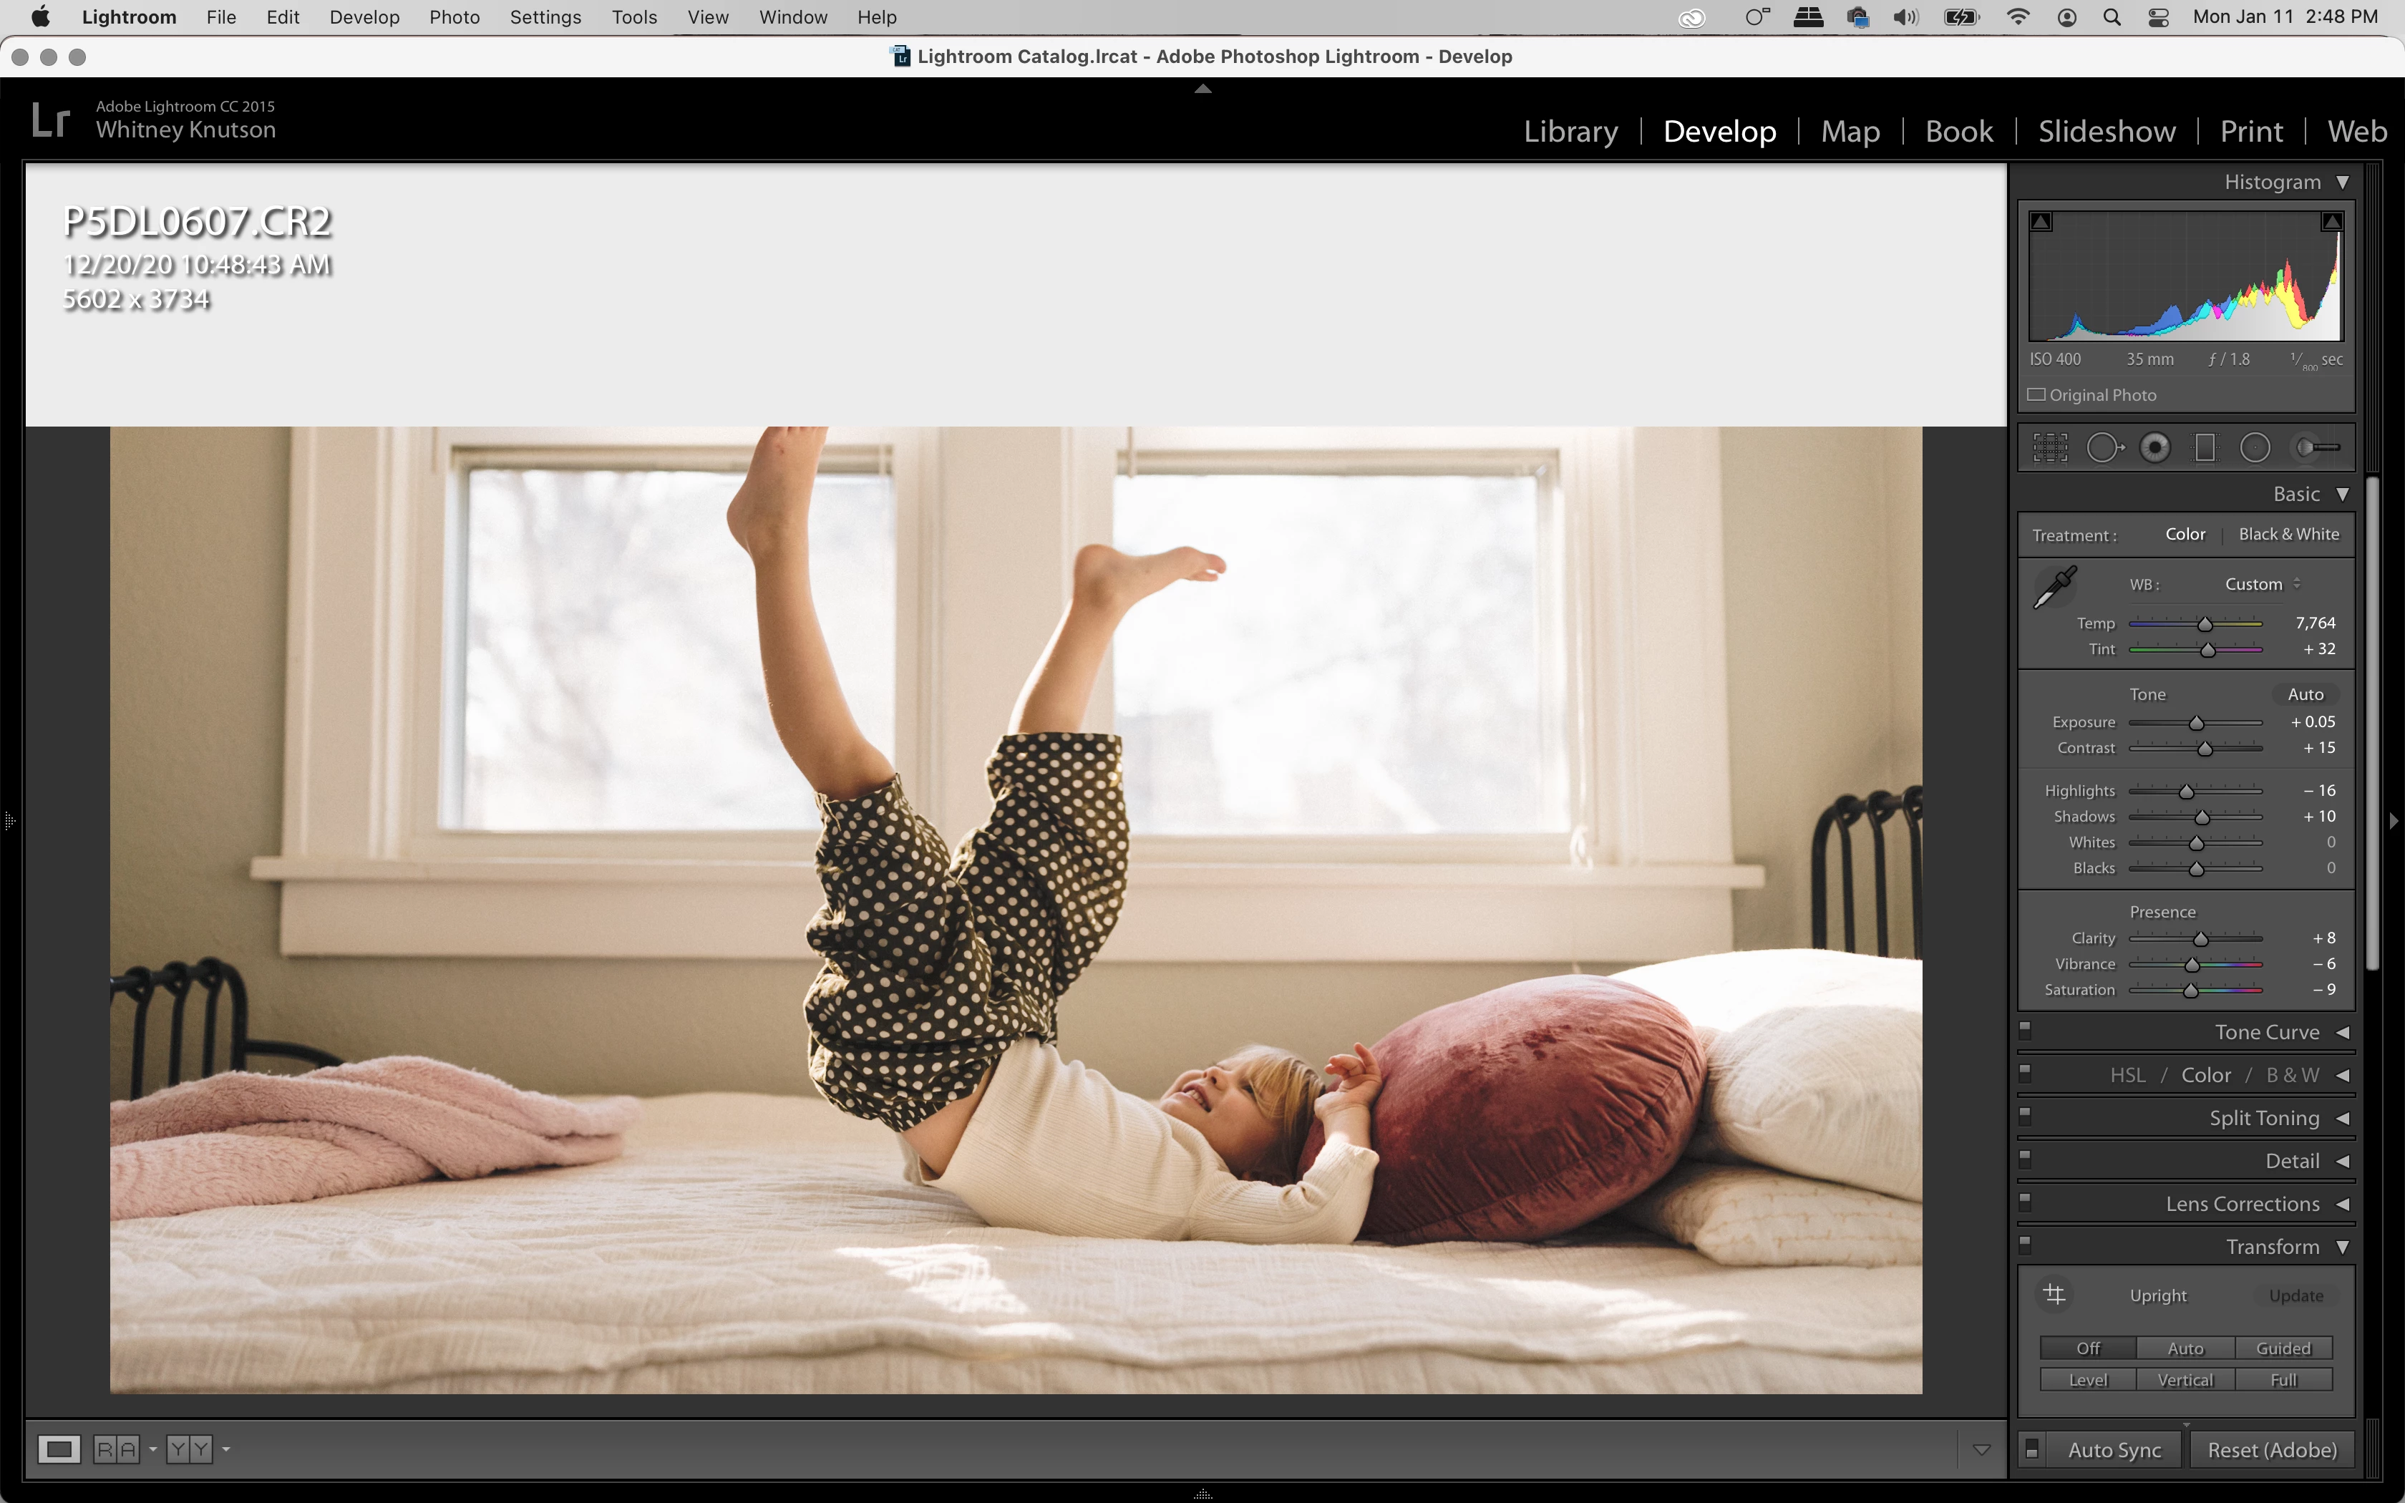Select the Spot Removal tool

(2103, 447)
